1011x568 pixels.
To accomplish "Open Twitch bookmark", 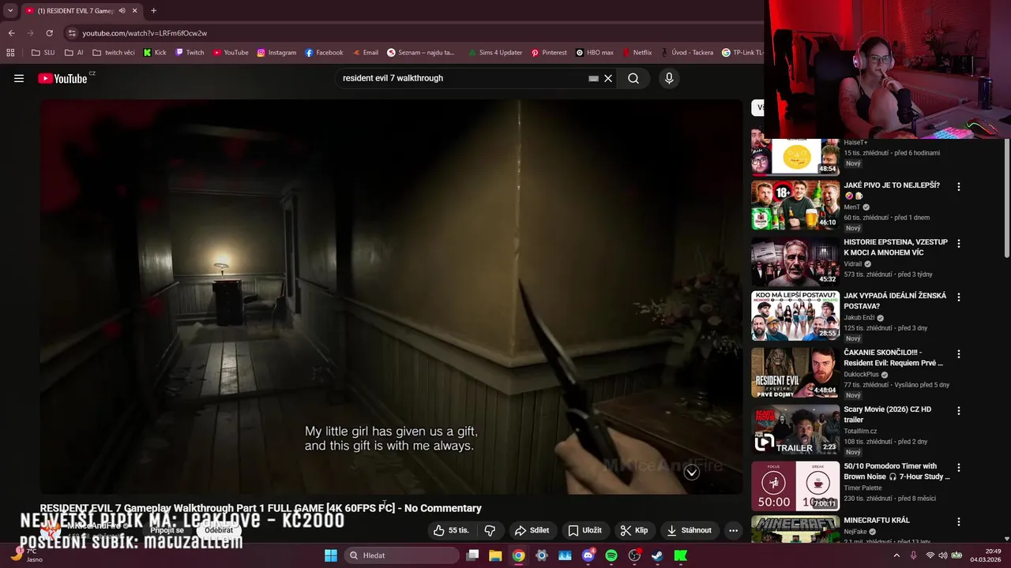I will 190,53.
